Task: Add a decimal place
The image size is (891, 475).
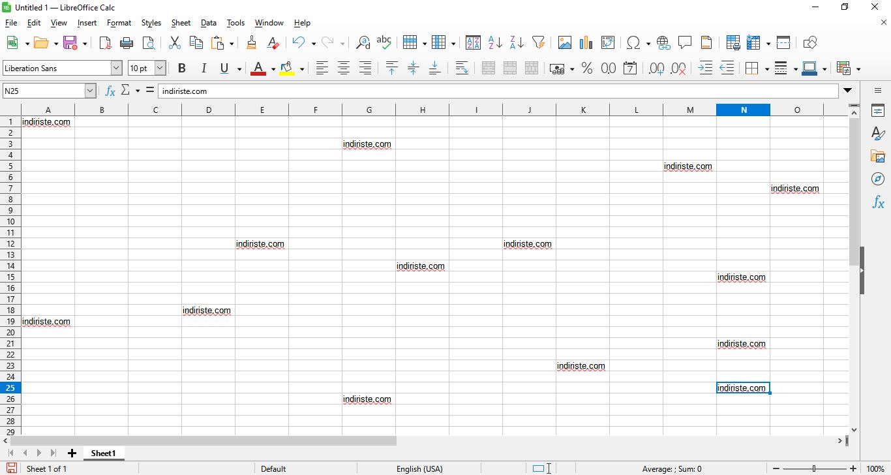Action: coord(657,69)
